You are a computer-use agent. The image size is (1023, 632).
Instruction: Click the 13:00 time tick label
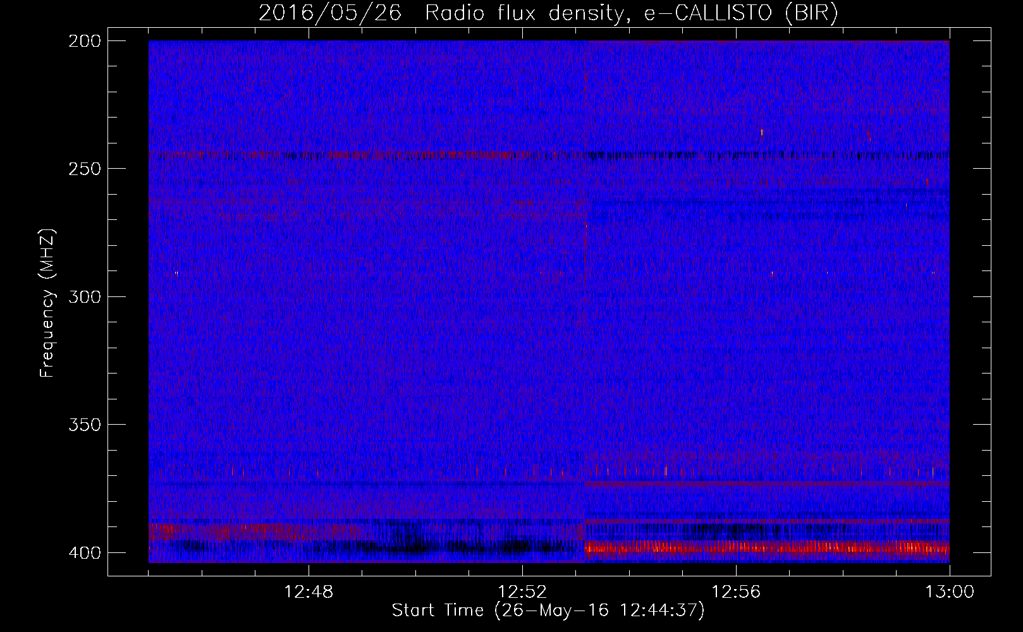tap(950, 592)
